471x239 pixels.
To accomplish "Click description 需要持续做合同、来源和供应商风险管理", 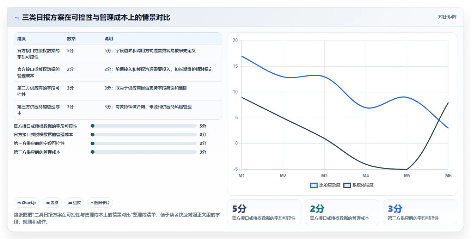I will 153,106.
